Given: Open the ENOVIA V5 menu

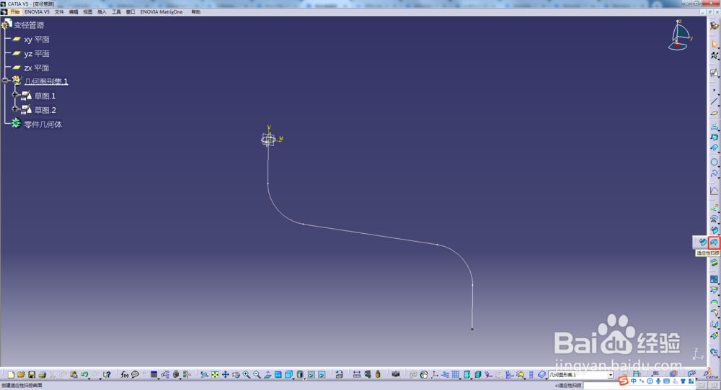Looking at the screenshot, I should tap(37, 12).
